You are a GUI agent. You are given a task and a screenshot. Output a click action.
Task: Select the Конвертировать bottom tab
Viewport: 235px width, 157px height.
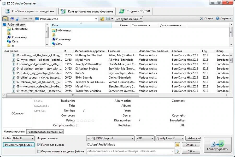[14, 131]
